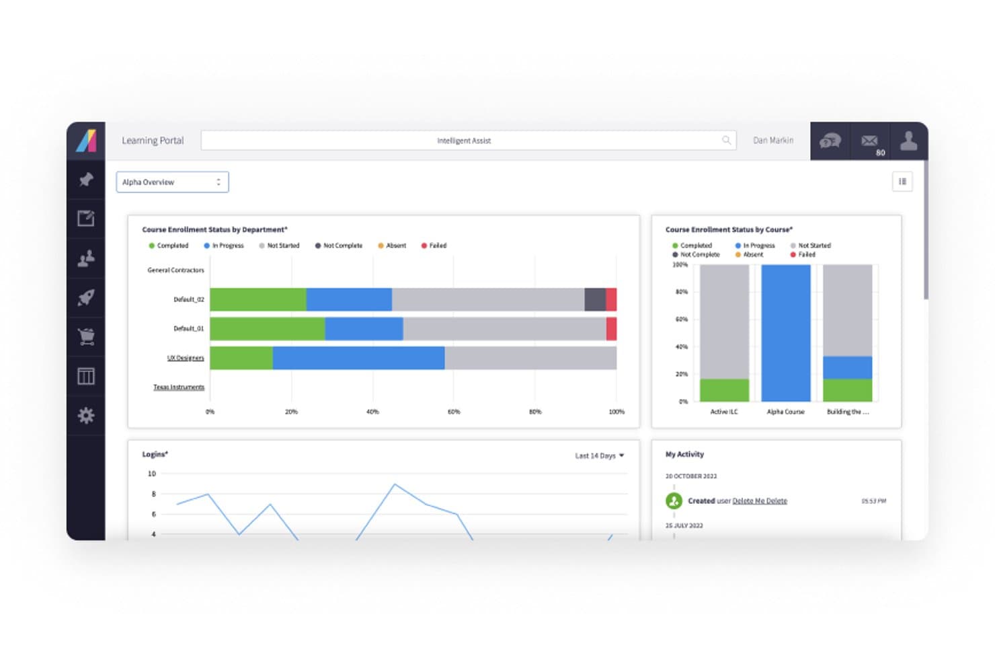This screenshot has width=995, height=664.
Task: Click the '20 OCTOBER 2022' activity date
Action: point(691,476)
